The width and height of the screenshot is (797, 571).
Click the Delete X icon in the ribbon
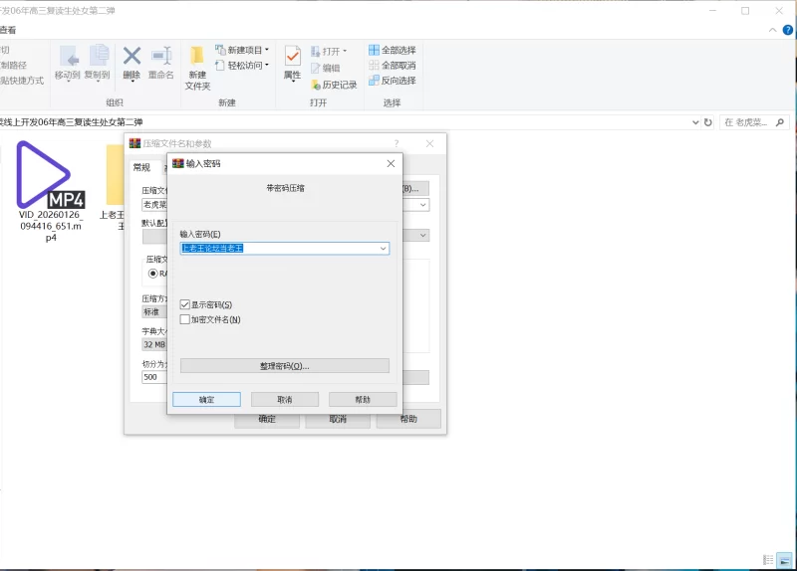(132, 57)
